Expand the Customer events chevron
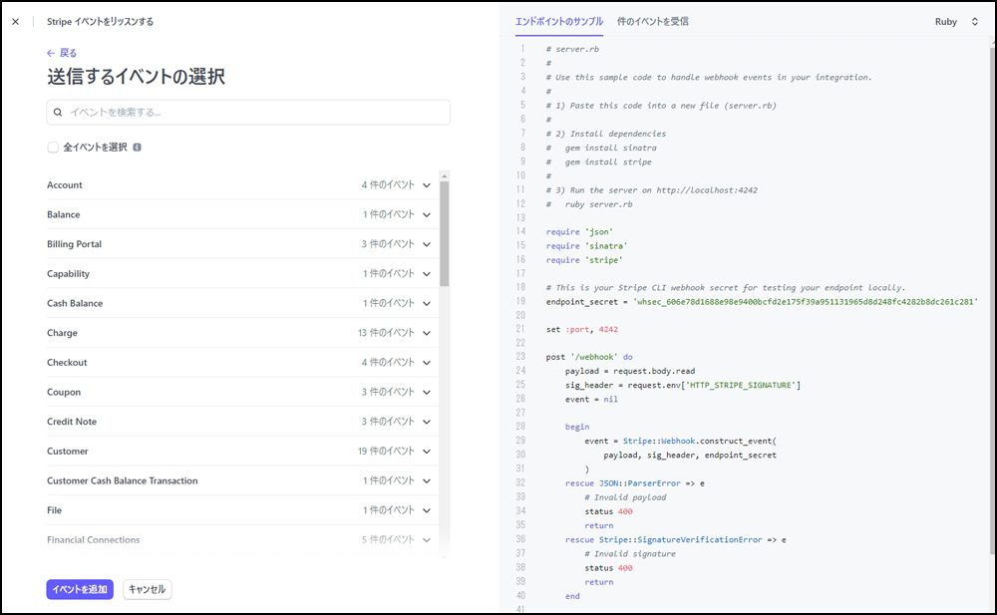This screenshot has height=615, width=997. pyautogui.click(x=427, y=452)
